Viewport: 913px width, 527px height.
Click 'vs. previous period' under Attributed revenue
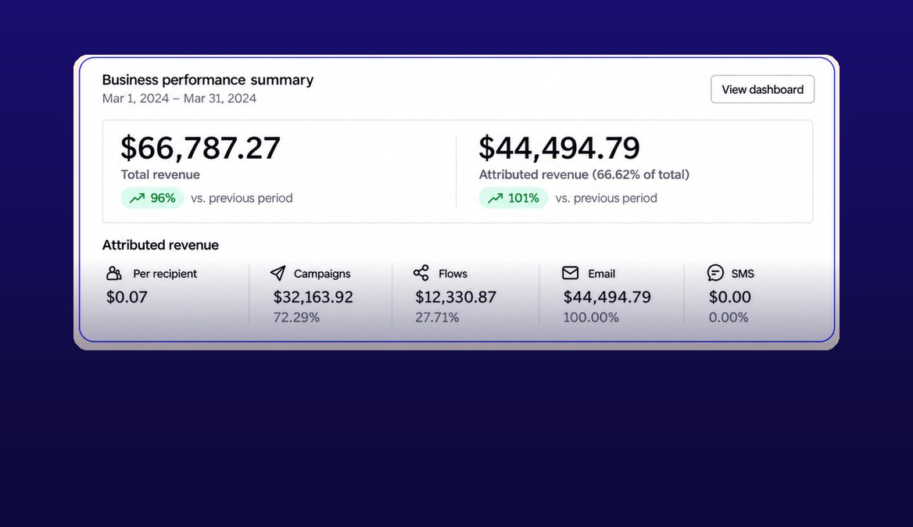[x=606, y=198]
